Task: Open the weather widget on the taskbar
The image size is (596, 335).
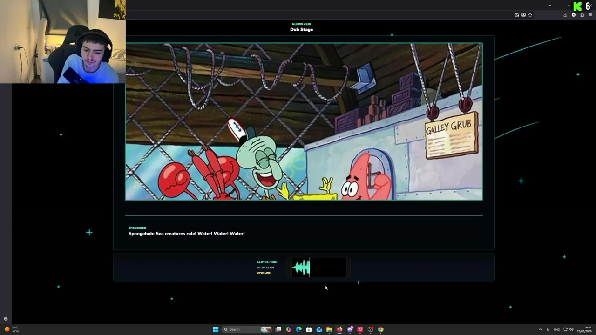Action: 12,329
